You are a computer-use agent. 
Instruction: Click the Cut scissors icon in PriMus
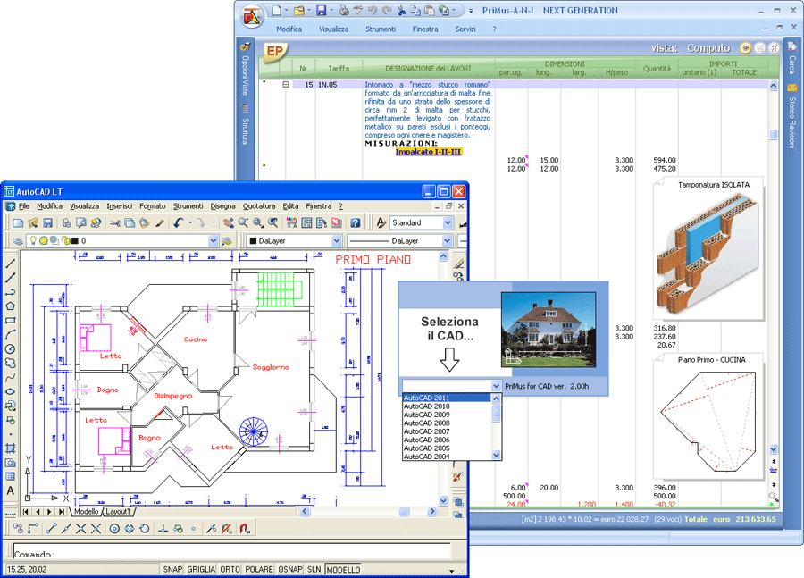(x=401, y=10)
